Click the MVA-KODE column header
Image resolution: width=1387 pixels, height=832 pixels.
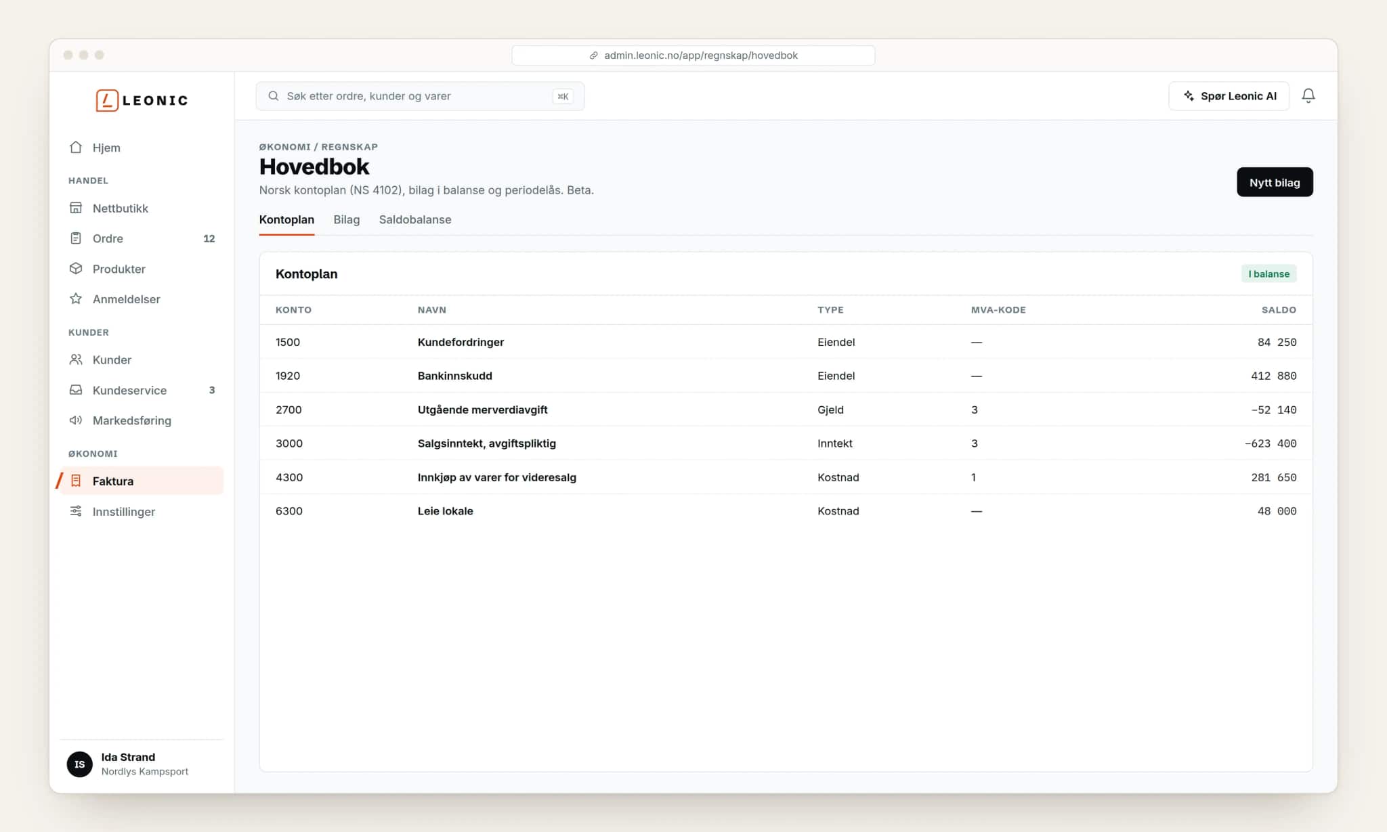coord(998,309)
